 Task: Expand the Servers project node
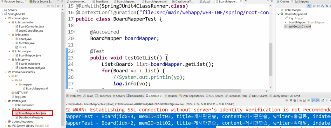(2, 10)
